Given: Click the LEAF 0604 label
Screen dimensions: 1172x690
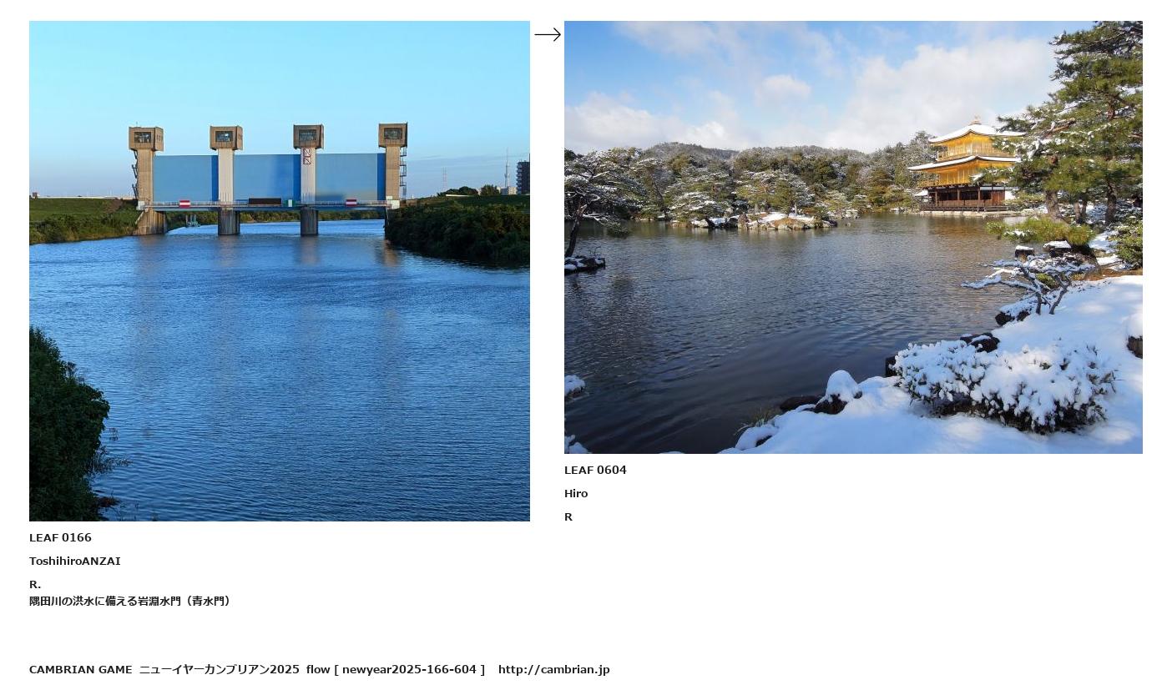Looking at the screenshot, I should [x=595, y=470].
